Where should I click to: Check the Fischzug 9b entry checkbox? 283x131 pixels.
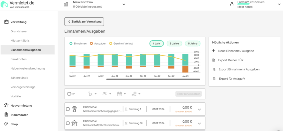68,123
